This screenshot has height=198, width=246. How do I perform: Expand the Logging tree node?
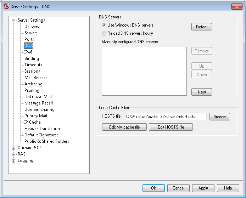[x=14, y=161]
